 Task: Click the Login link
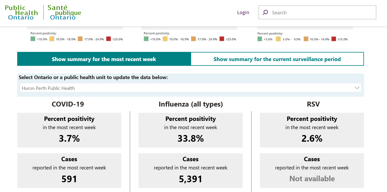click(243, 12)
